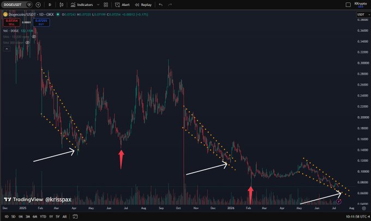This screenshot has height=221, width=371.
Task: Select the 1Y time range
Action: click(x=51, y=217)
